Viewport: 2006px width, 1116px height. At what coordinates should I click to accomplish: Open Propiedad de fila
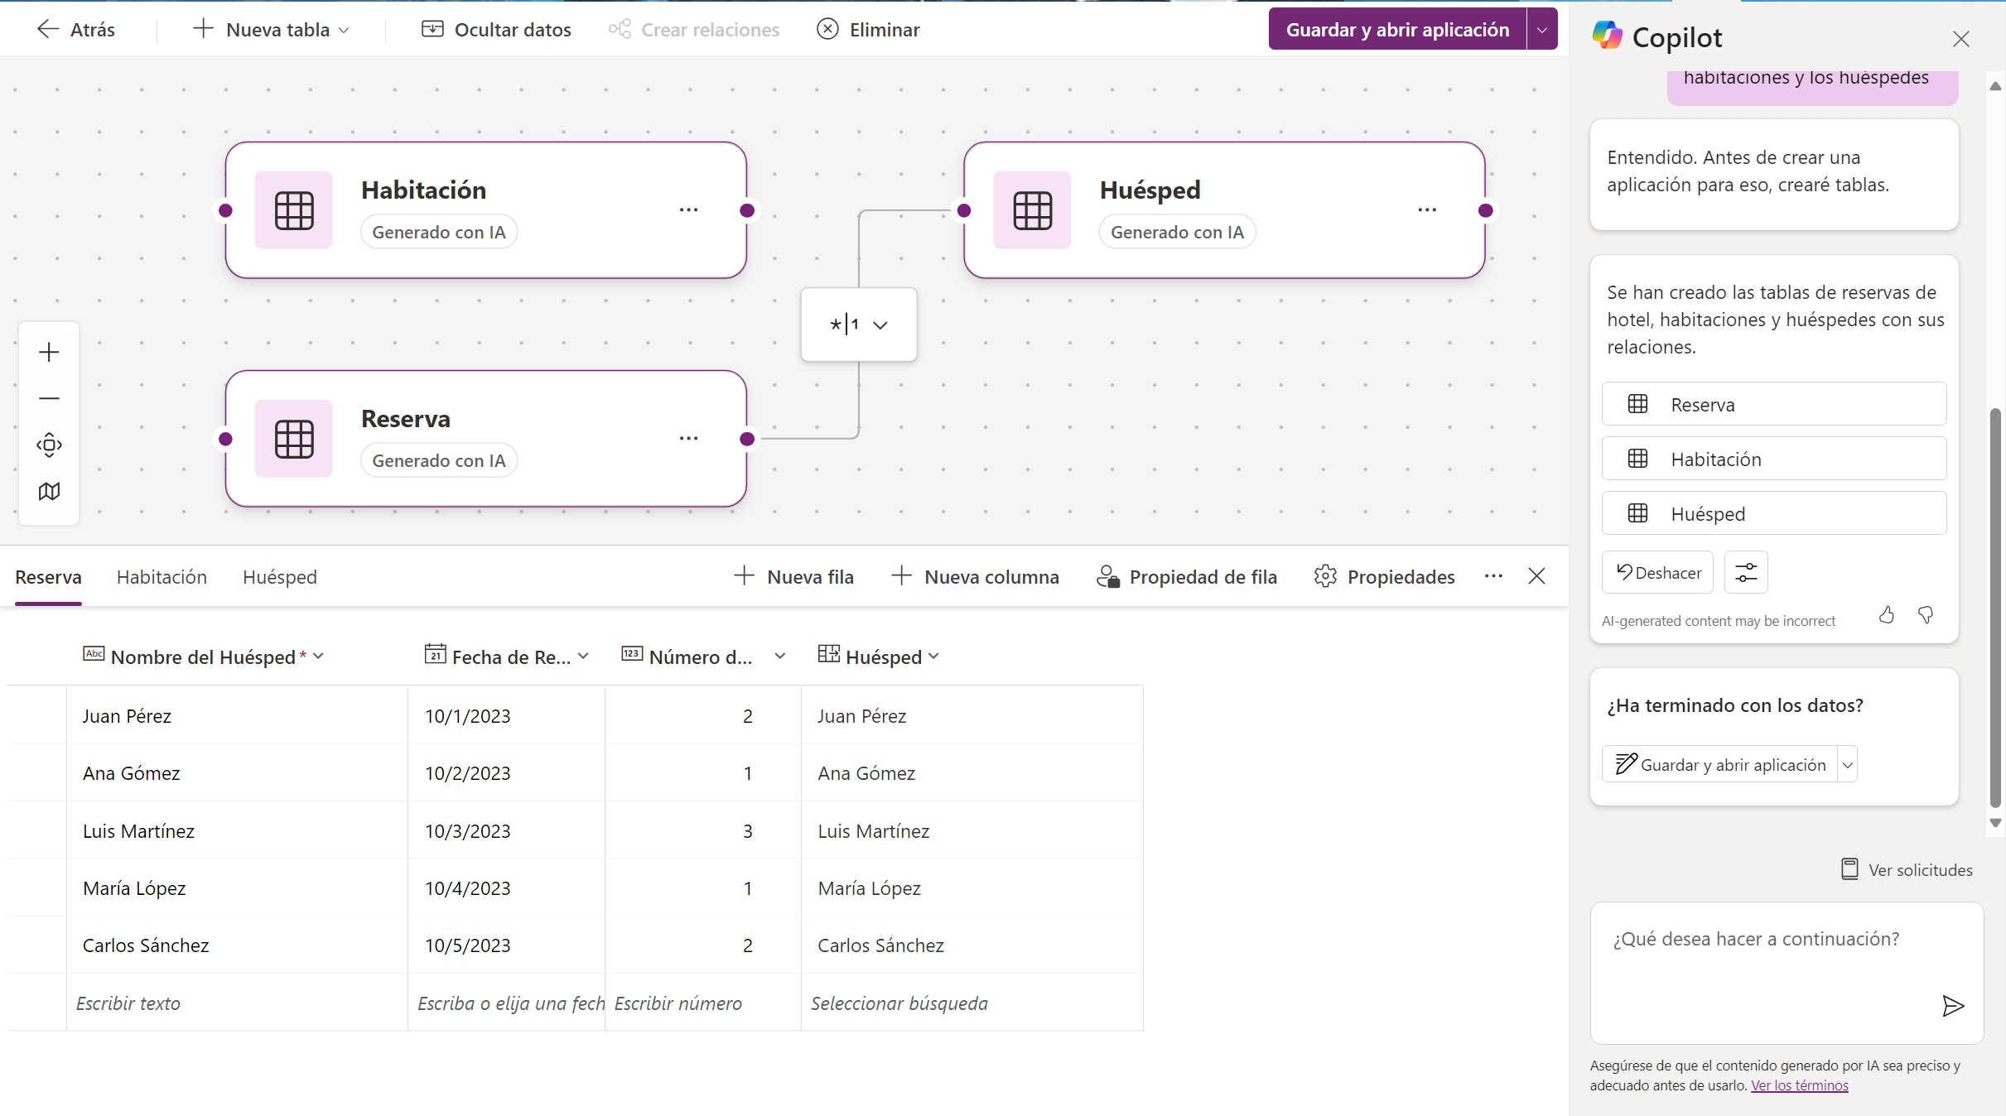[x=1186, y=576]
